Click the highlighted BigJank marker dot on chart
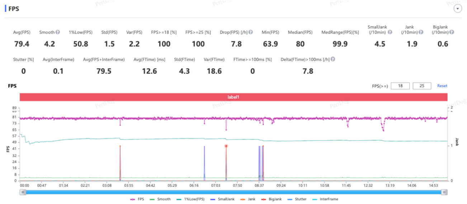 coord(226,146)
